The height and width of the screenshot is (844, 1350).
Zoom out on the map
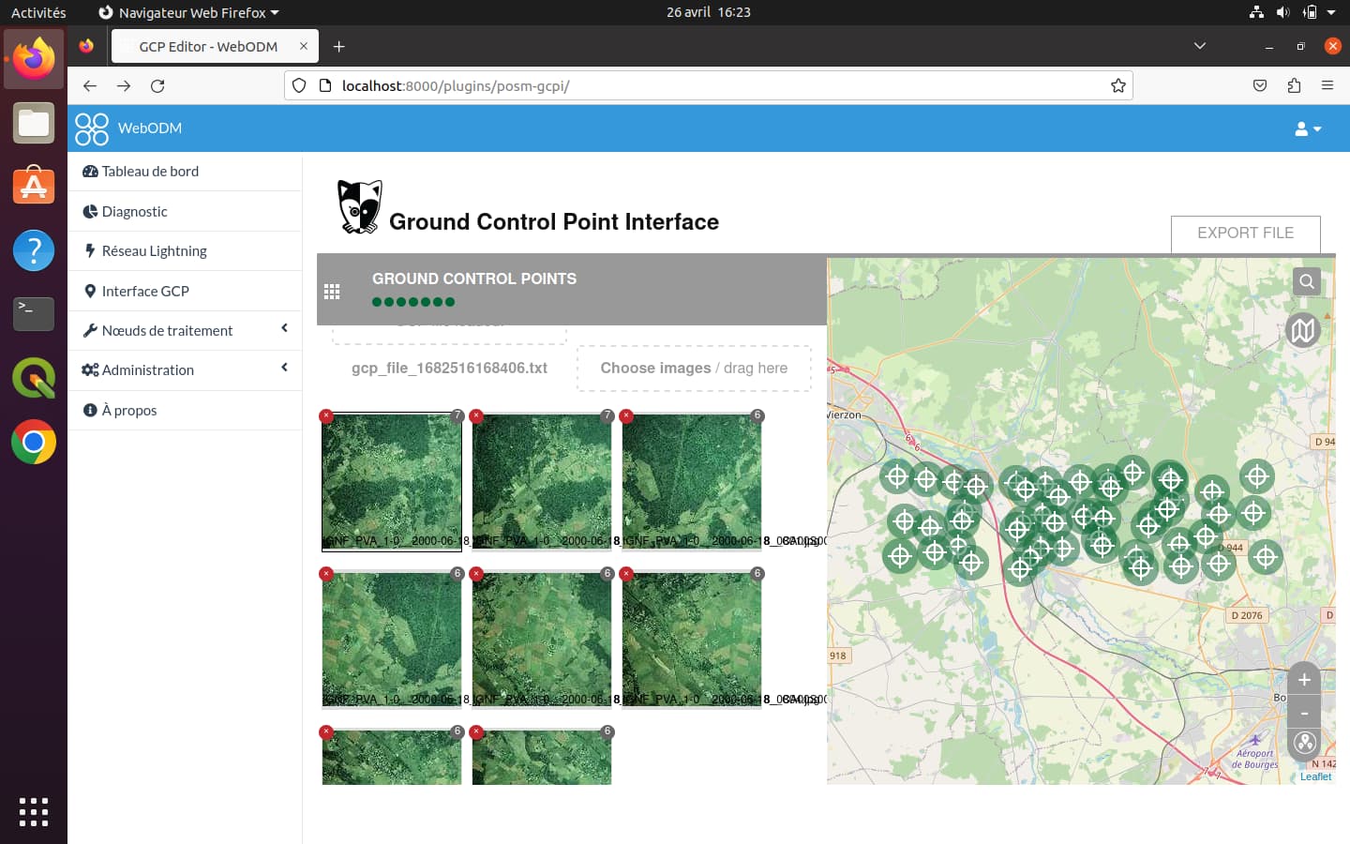coord(1304,713)
